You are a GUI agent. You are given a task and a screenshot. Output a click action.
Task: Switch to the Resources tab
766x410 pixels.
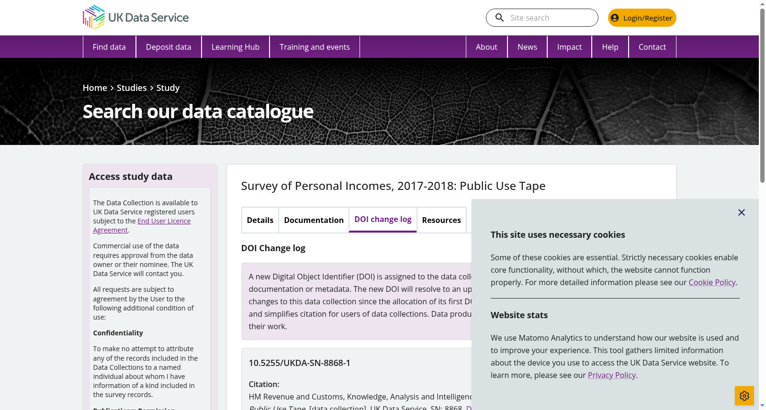click(x=441, y=220)
